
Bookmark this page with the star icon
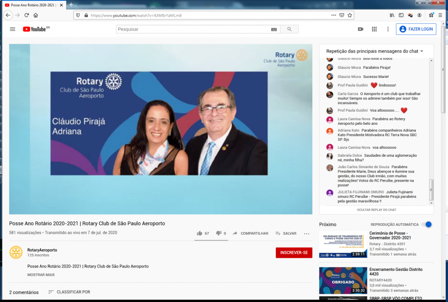350,15
